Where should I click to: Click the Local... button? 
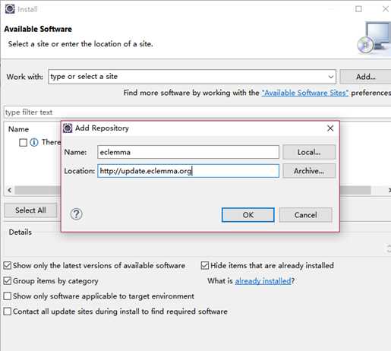(309, 152)
